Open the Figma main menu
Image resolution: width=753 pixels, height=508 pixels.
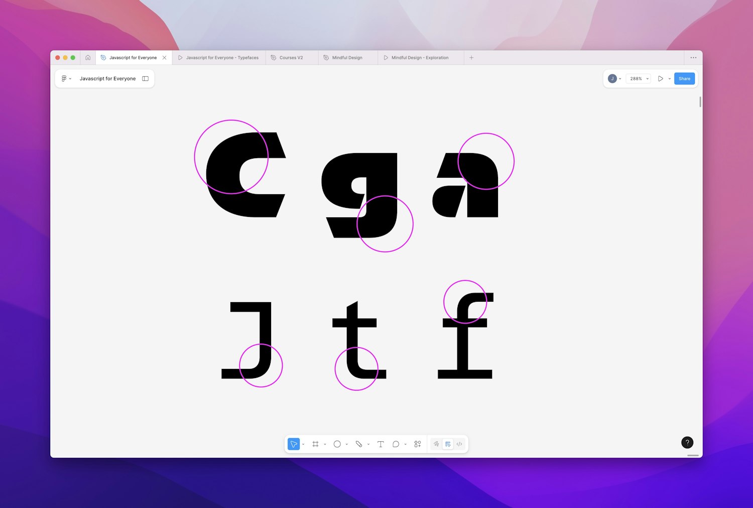click(x=64, y=78)
